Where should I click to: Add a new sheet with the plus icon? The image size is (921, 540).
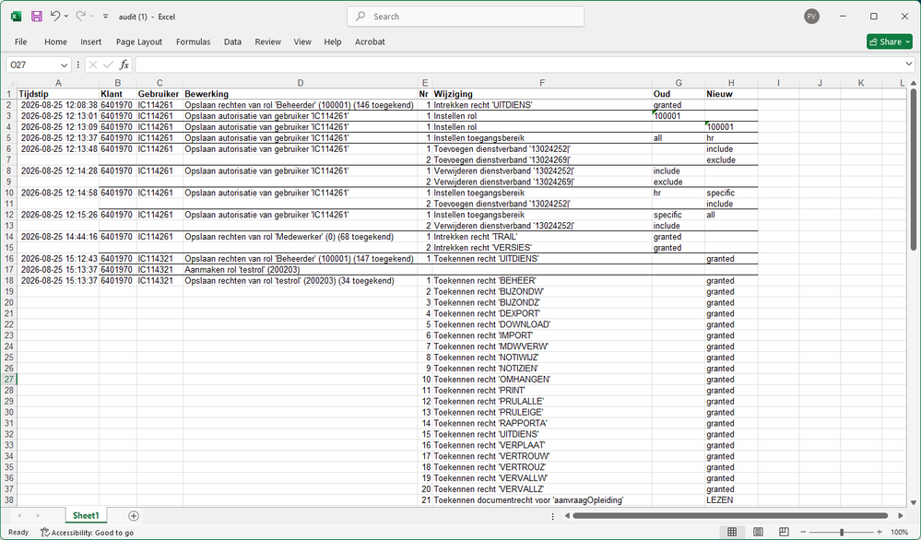pyautogui.click(x=134, y=516)
